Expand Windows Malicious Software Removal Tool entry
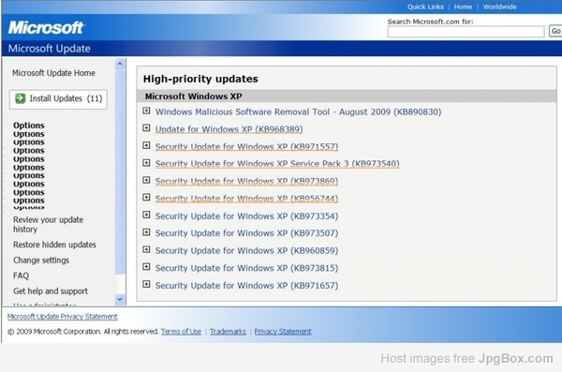Image resolution: width=562 pixels, height=372 pixels. (146, 111)
